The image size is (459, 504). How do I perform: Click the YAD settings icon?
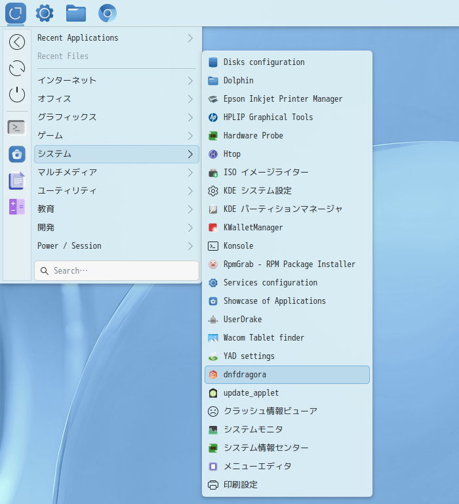213,356
